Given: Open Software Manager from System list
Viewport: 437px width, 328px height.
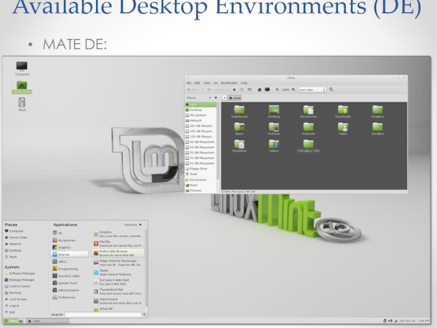Looking at the screenshot, I should coord(20,273).
